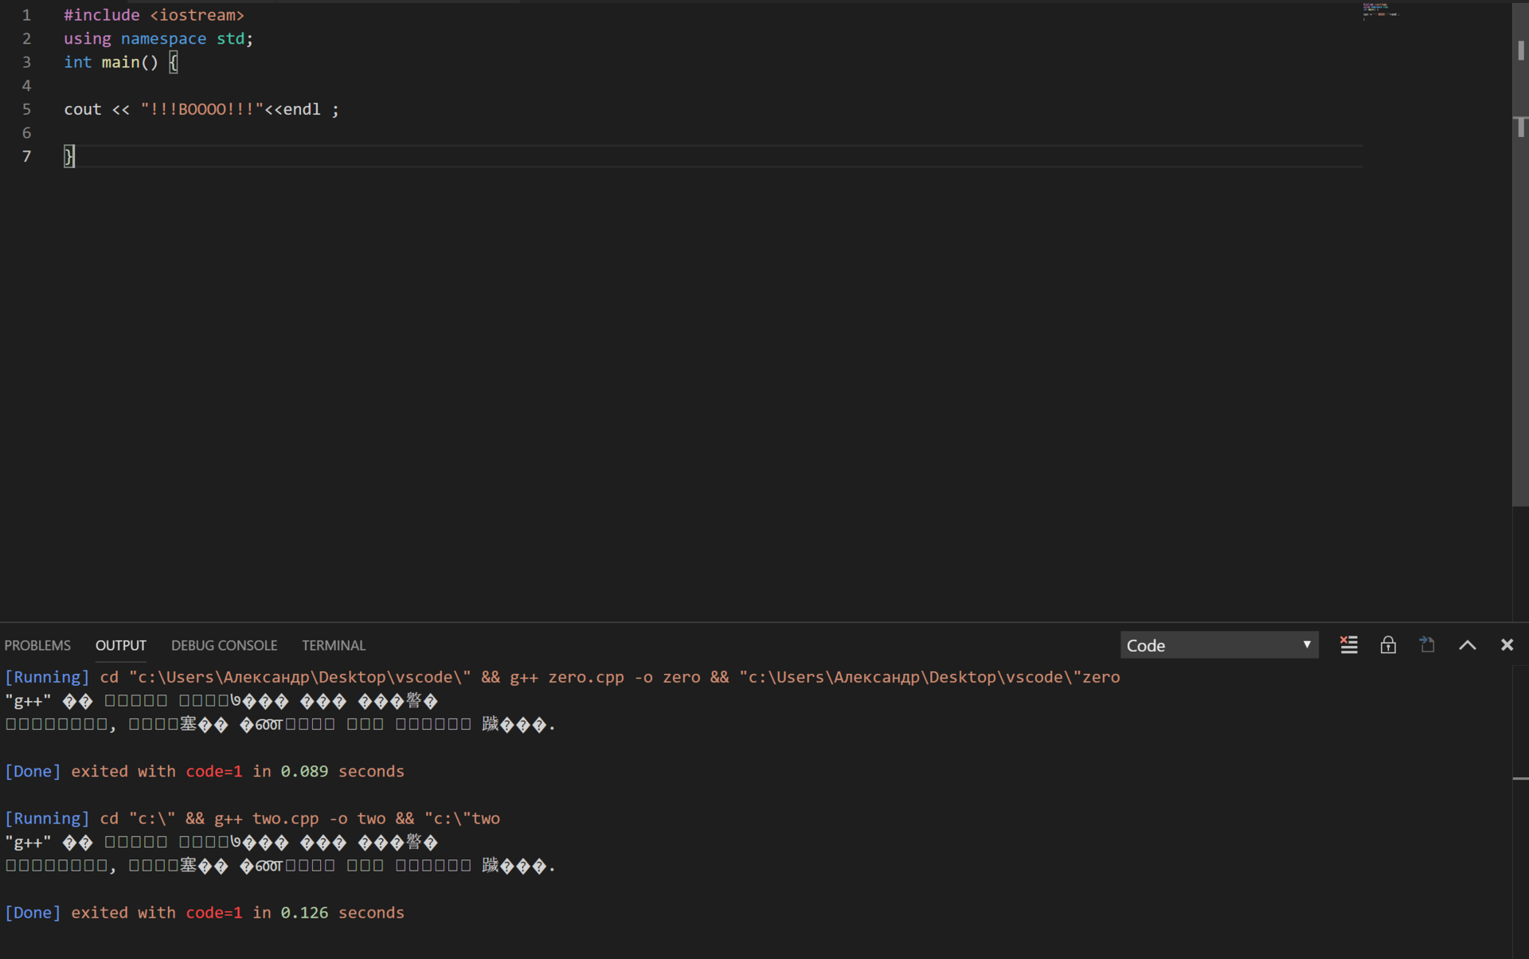Switch to the TERMINAL tab
1529x959 pixels.
pyautogui.click(x=333, y=645)
